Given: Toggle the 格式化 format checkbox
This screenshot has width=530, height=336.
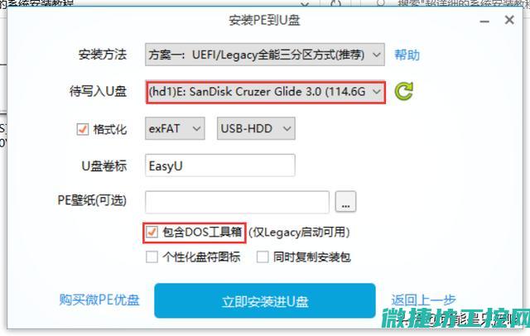Looking at the screenshot, I should 82,129.
